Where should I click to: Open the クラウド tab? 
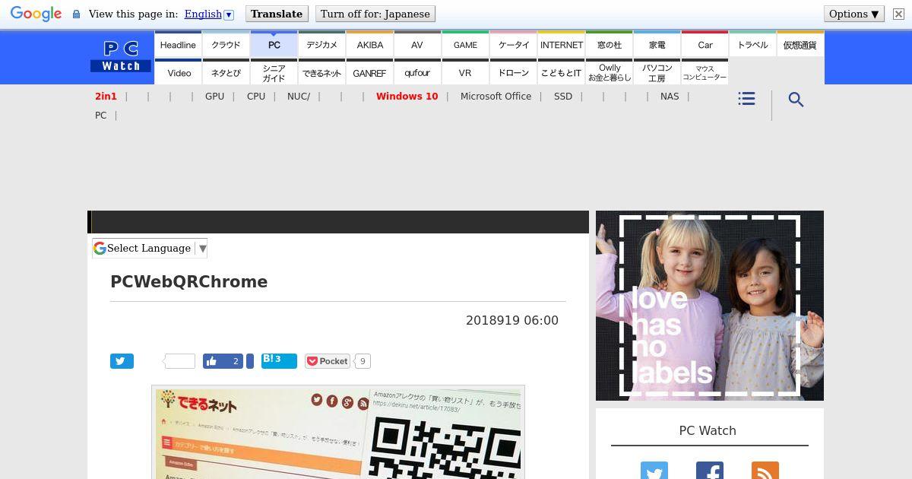[x=226, y=45]
